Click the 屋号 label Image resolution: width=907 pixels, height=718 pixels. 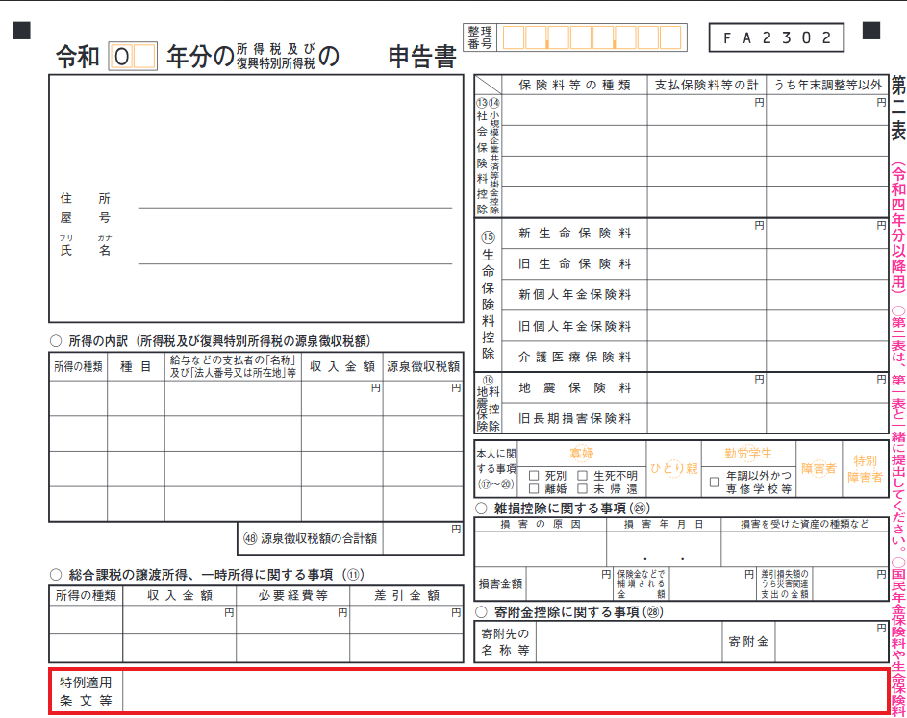tap(85, 218)
